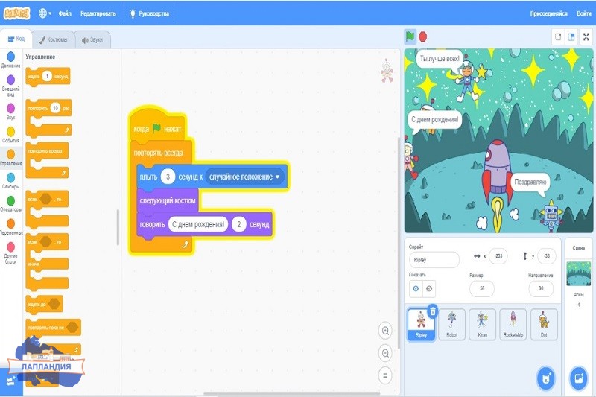The height and width of the screenshot is (397, 596).
Task: Zoom in the code workspace
Action: click(x=385, y=331)
